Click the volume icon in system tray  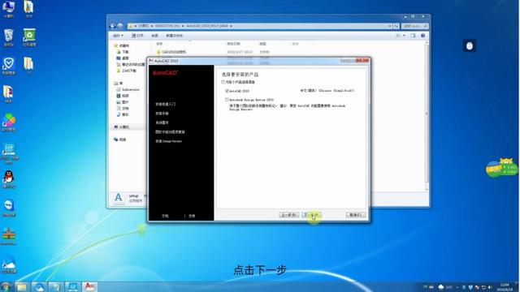pos(490,287)
